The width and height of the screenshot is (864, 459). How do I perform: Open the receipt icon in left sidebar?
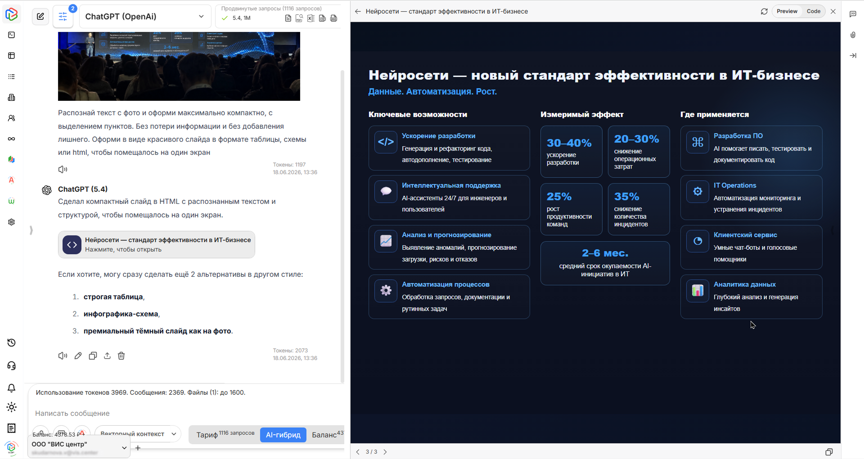click(12, 428)
